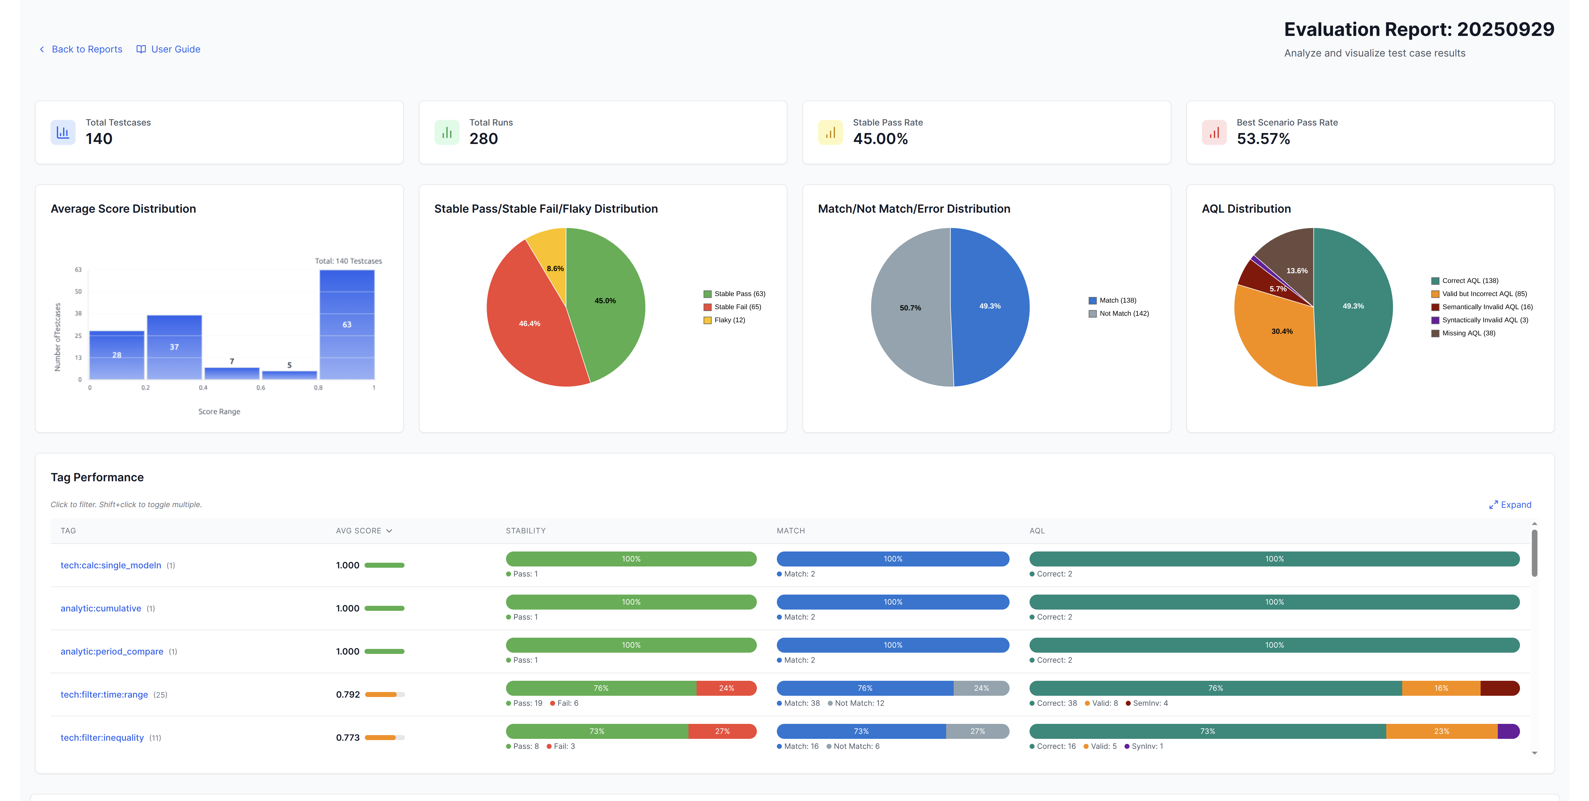Filter by analytic:cumulative tag

(x=101, y=609)
